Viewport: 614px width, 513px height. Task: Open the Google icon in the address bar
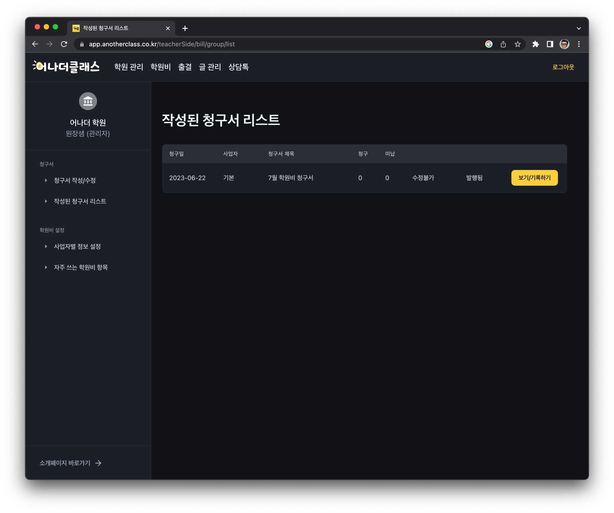[x=488, y=44]
